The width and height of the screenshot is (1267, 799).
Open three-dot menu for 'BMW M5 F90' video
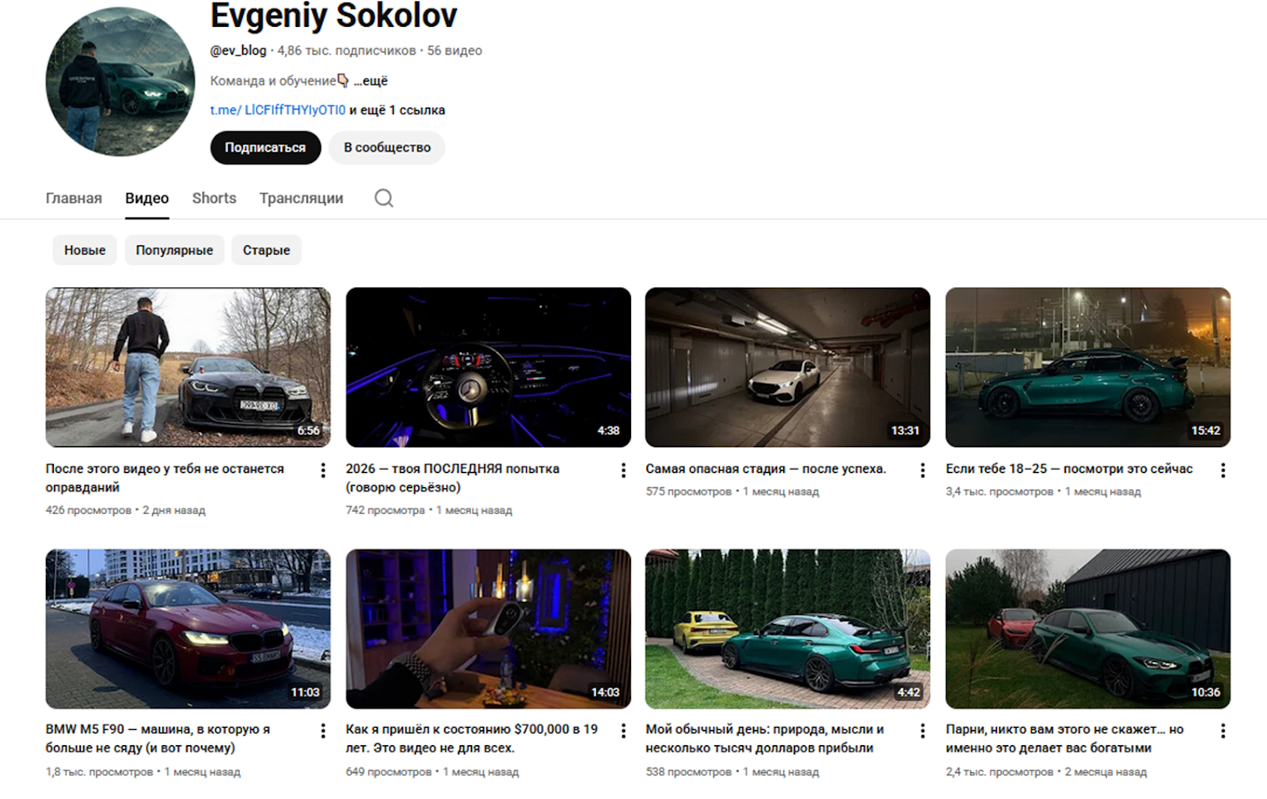point(323,731)
